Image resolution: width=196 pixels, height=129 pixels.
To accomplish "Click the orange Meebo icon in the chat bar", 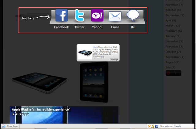I will 149,126.
